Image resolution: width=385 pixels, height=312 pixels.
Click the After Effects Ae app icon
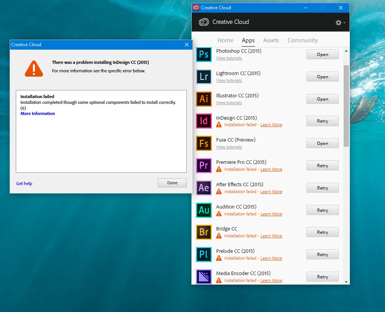[204, 188]
